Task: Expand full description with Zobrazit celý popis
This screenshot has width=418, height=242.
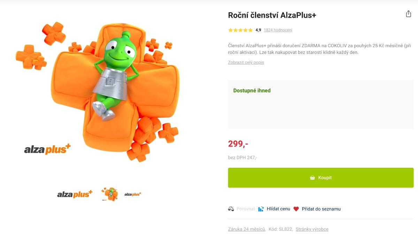Action: pos(246,62)
